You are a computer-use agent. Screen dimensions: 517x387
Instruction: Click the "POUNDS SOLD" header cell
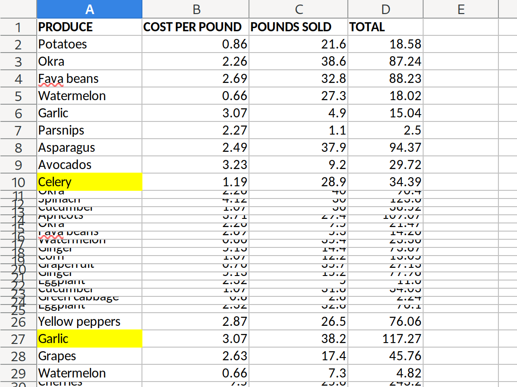(298, 27)
